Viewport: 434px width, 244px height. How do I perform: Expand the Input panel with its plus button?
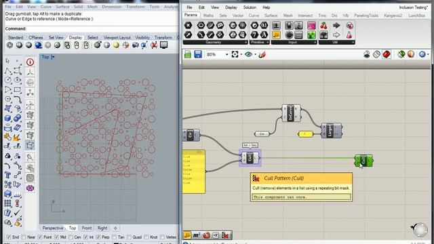(315, 42)
